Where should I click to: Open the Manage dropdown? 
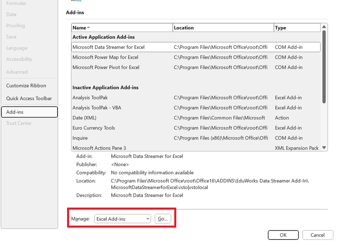click(122, 219)
